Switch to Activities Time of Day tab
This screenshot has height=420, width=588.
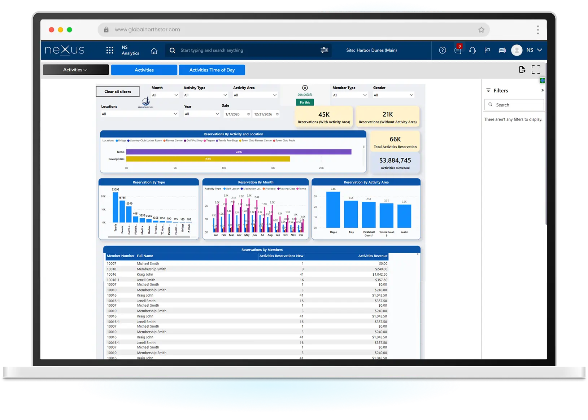[x=212, y=70]
